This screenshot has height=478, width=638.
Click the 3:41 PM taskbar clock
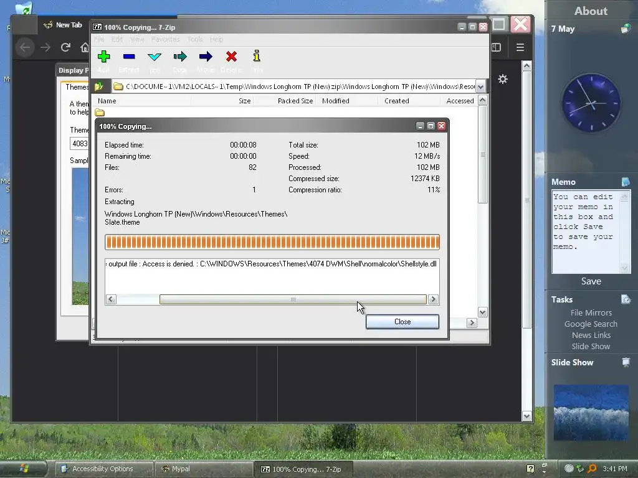pos(615,469)
